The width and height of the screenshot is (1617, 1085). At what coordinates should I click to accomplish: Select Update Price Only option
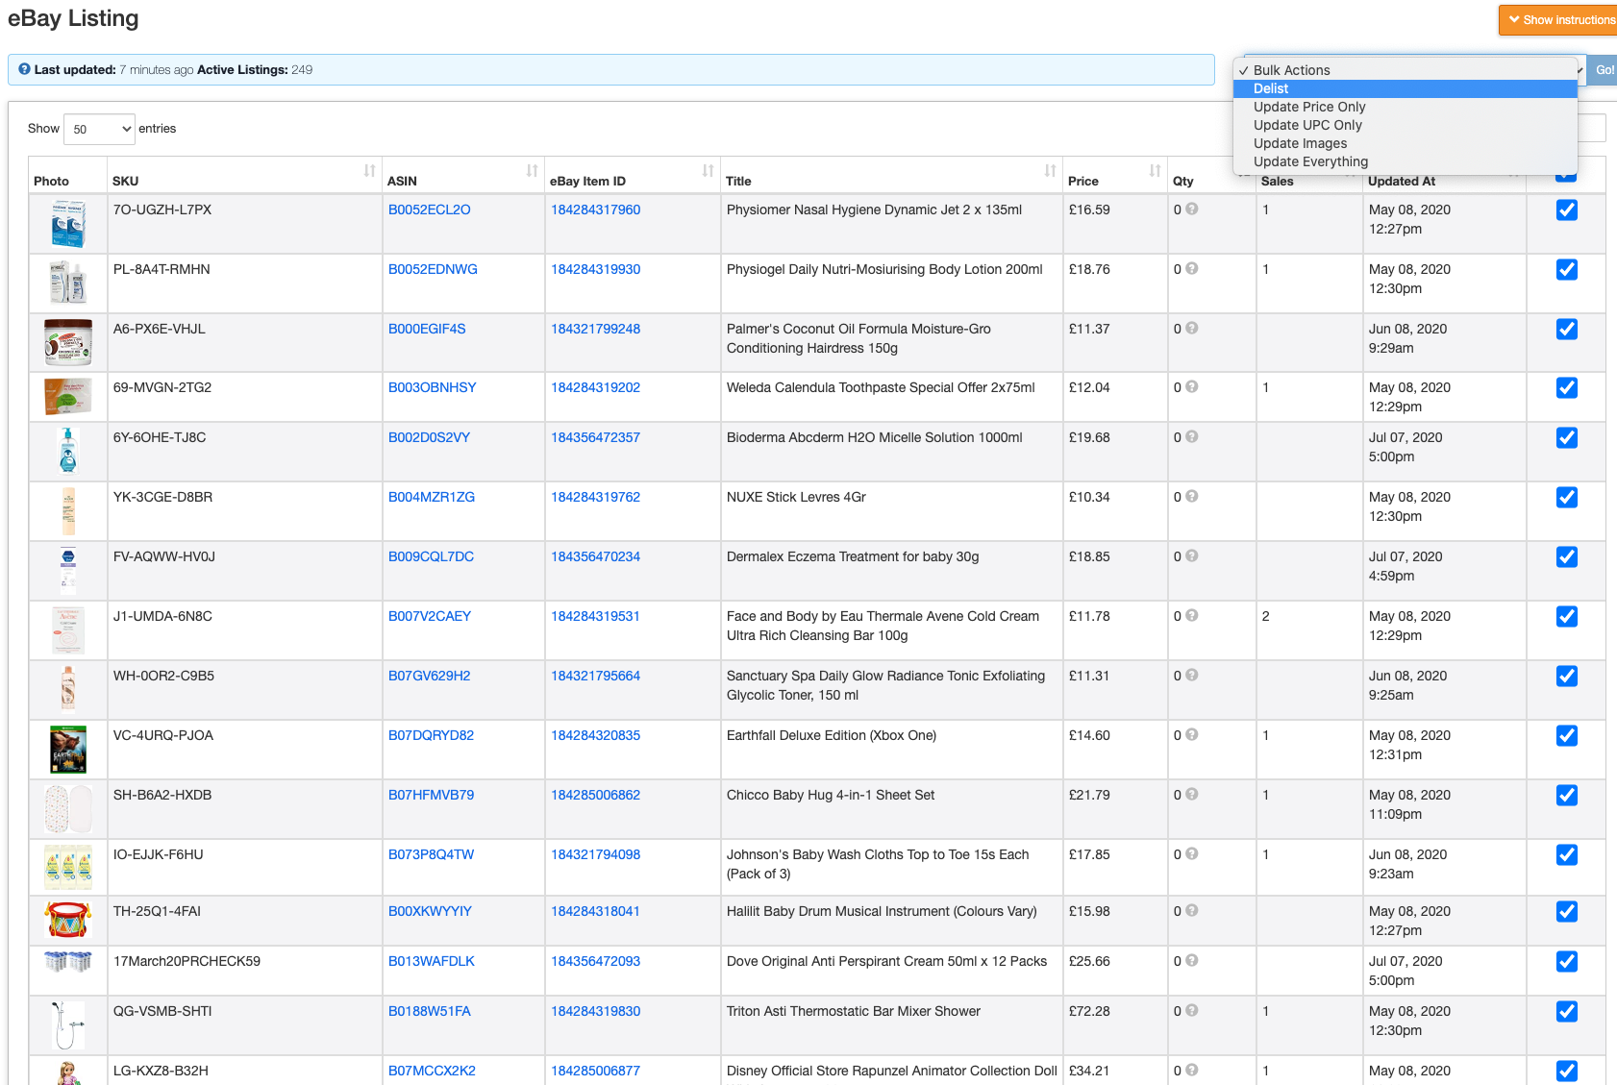pos(1406,107)
